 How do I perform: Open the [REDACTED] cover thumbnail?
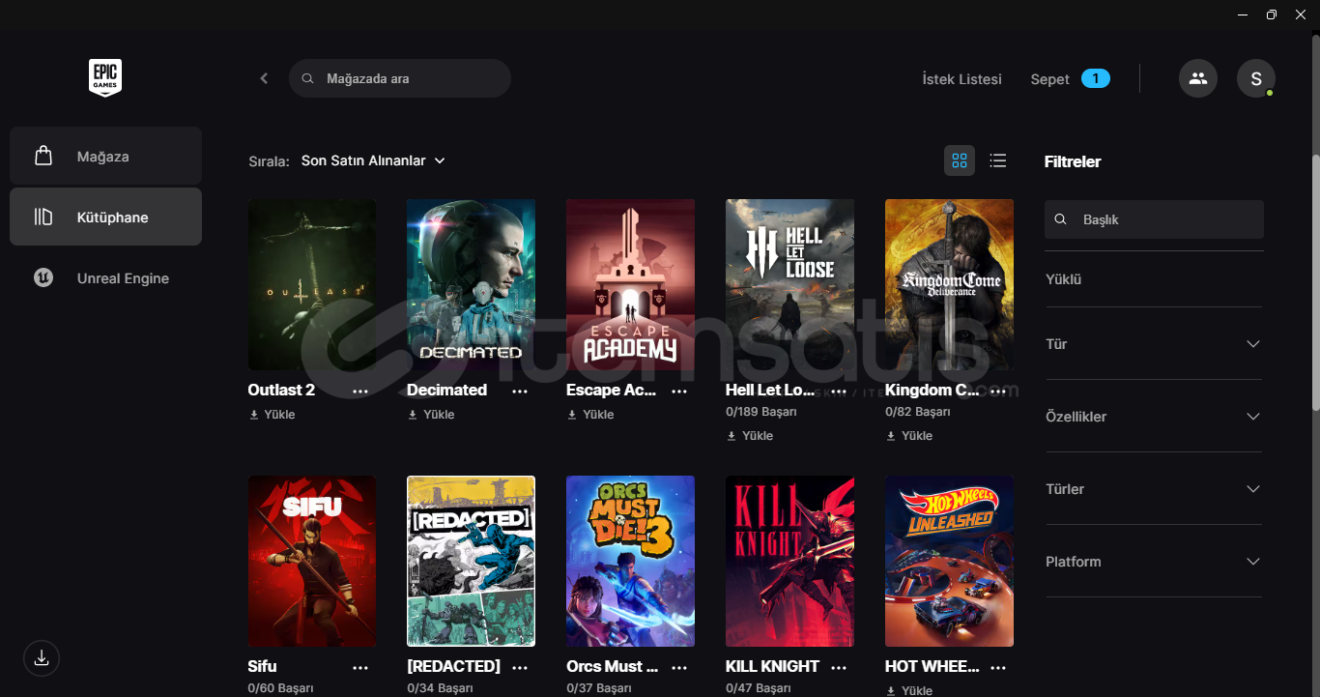[471, 561]
